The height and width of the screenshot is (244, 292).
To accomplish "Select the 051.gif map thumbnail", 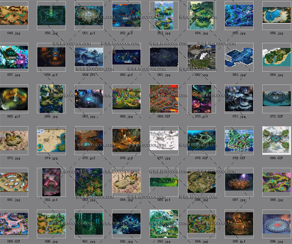I will pos(89,16).
